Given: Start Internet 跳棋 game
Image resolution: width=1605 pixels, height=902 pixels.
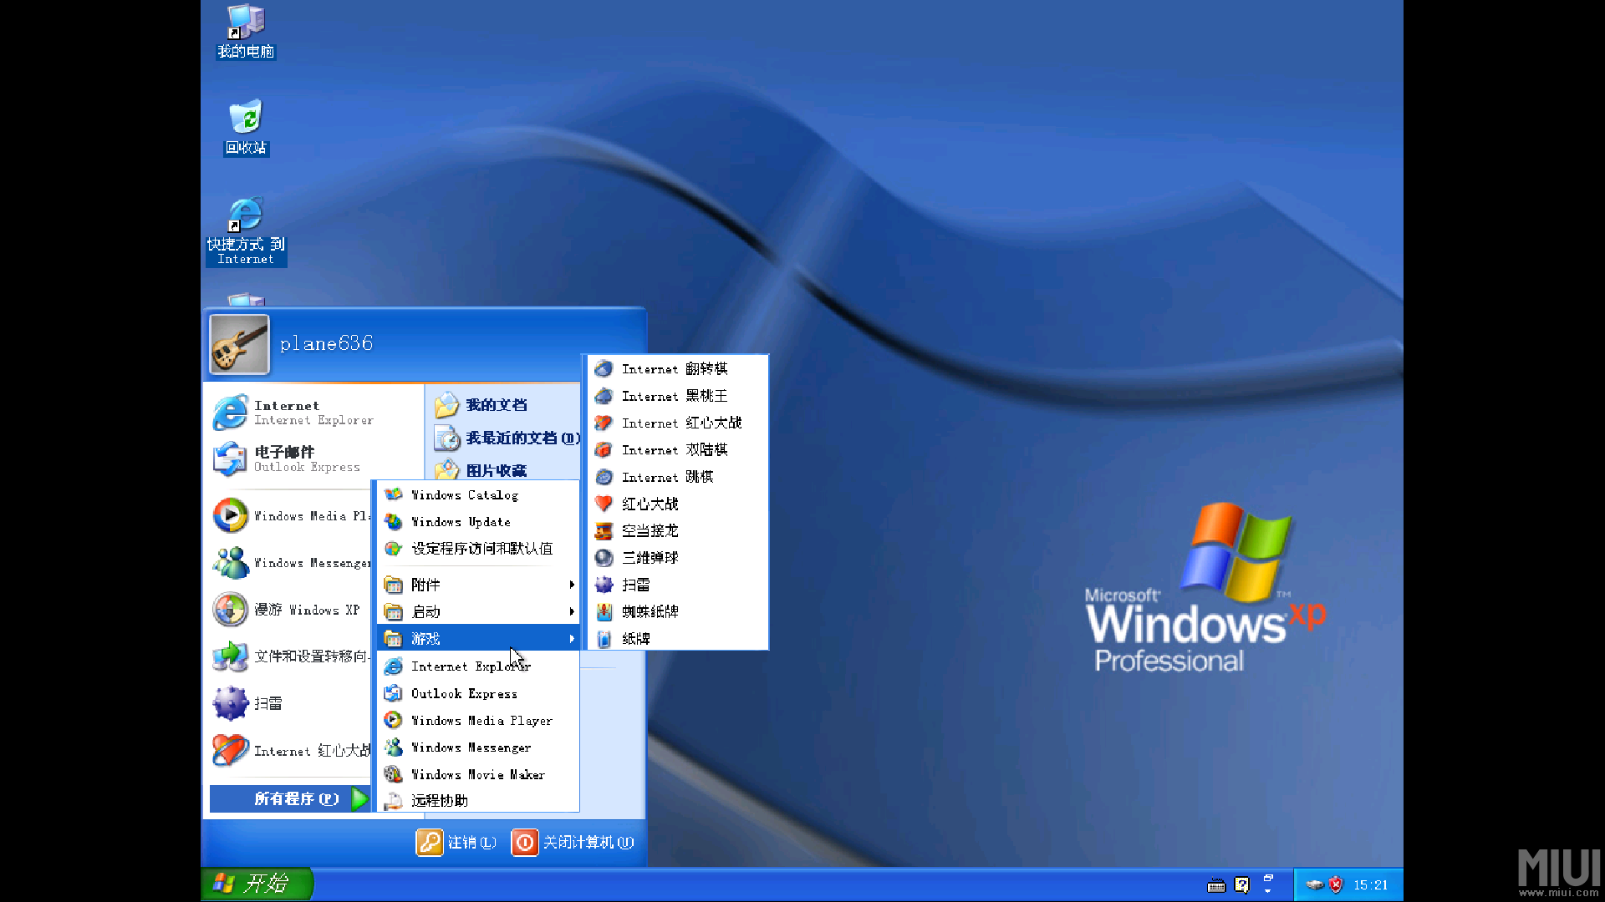Looking at the screenshot, I should [x=677, y=477].
